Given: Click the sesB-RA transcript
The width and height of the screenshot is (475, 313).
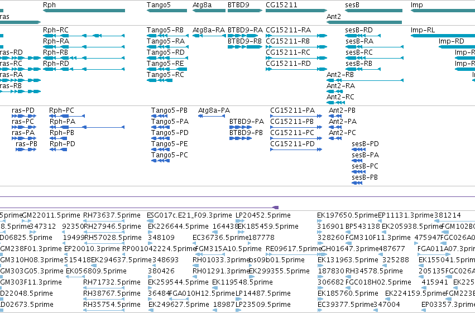Looking at the screenshot, I should (x=375, y=47).
